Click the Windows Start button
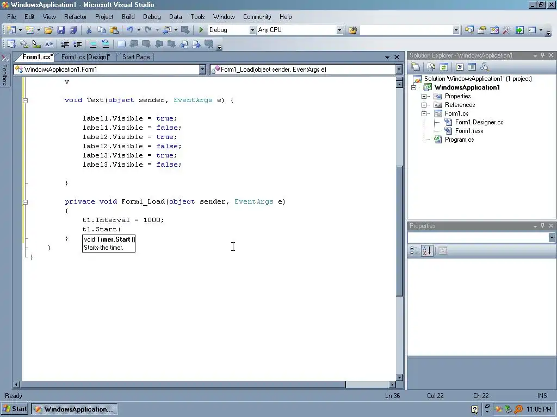The image size is (557, 417). [x=15, y=409]
